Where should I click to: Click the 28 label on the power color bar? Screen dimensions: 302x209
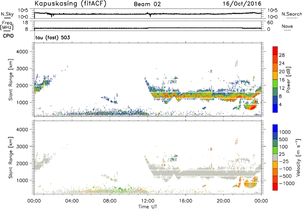(282, 55)
